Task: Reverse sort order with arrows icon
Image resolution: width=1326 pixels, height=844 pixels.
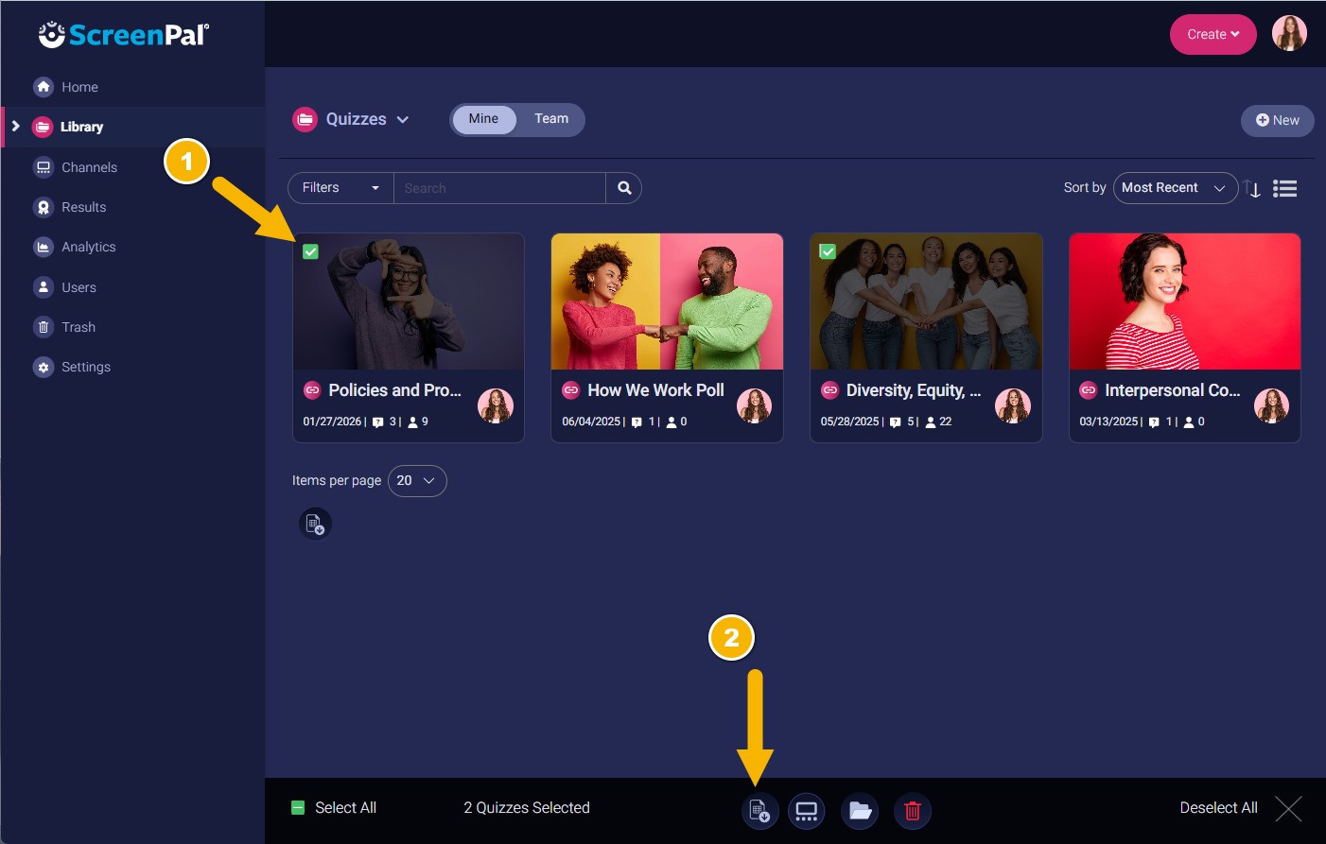Action: tap(1253, 189)
